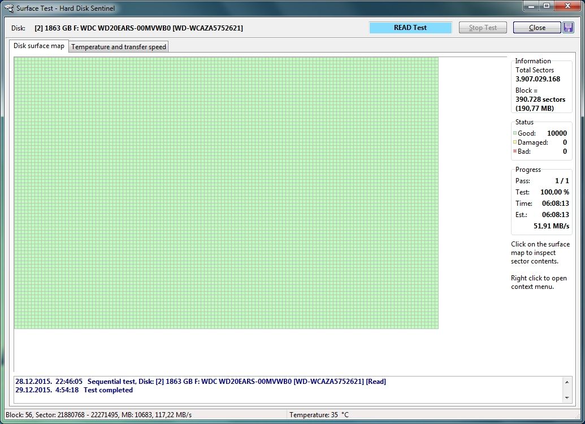Click the '390.728 sectors' block size text
The width and height of the screenshot is (585, 424).
pos(540,99)
